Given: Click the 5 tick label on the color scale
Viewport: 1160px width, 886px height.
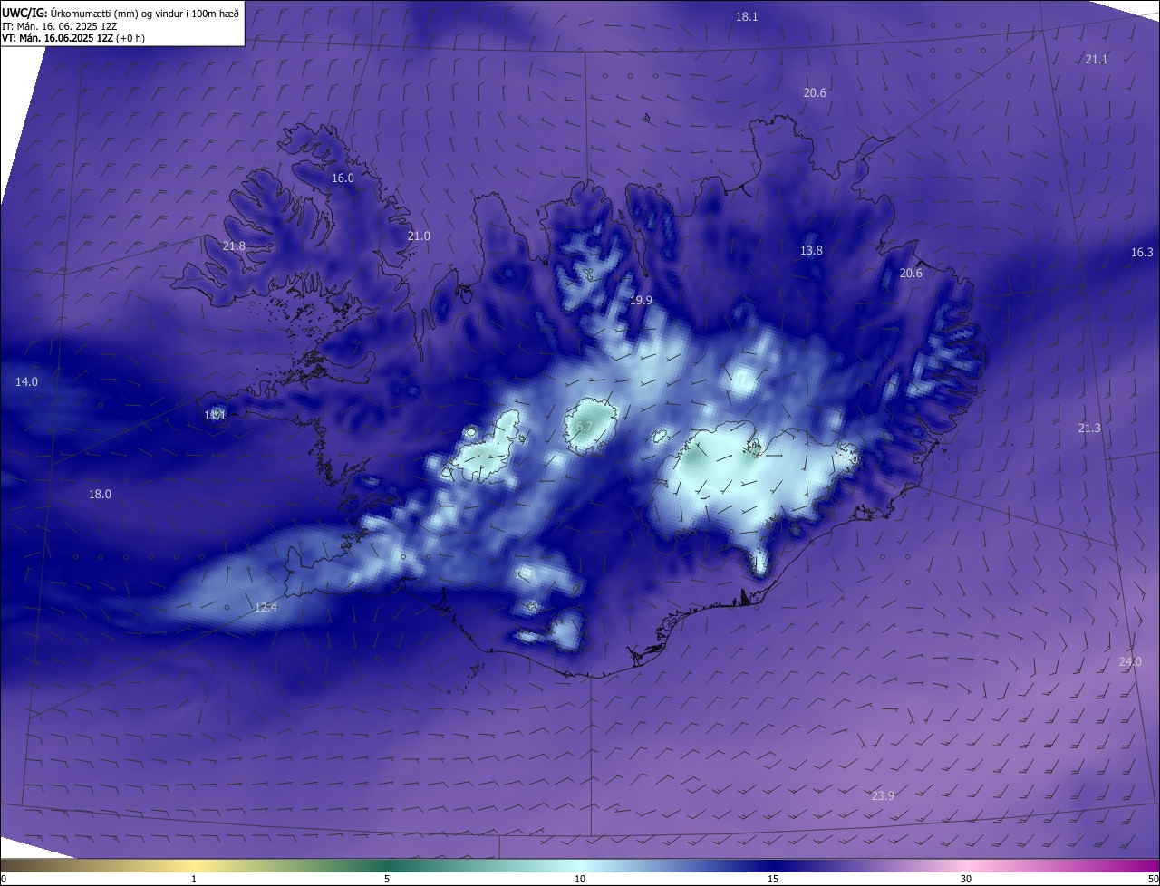Looking at the screenshot, I should (387, 879).
